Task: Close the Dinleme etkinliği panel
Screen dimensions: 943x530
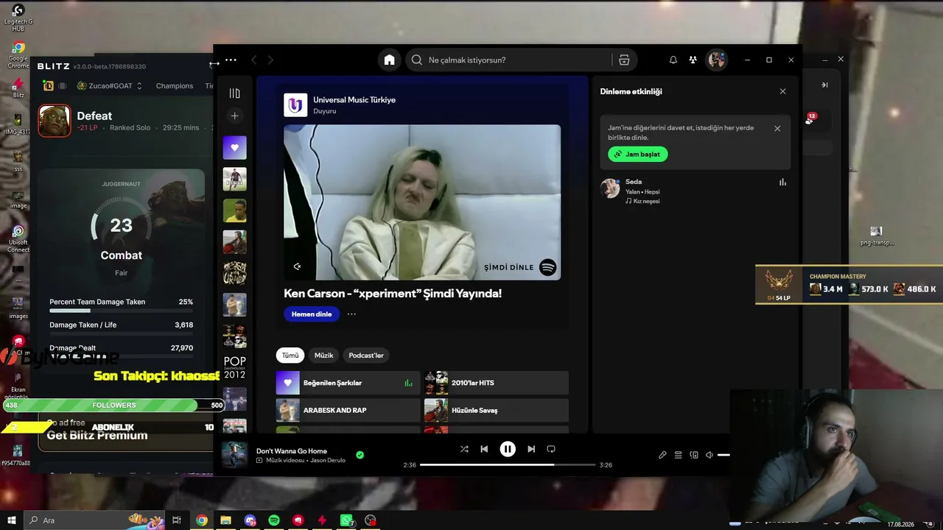Action: [782, 91]
